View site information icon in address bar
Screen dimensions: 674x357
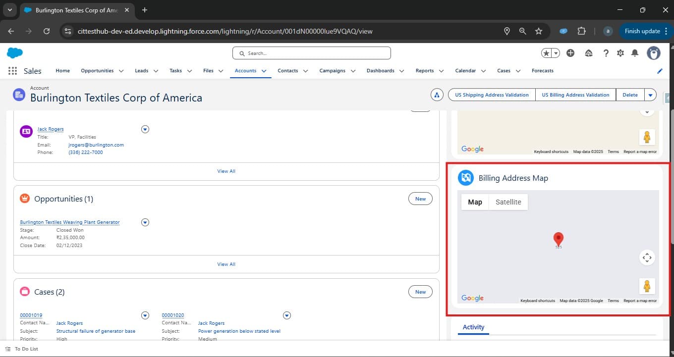point(68,31)
